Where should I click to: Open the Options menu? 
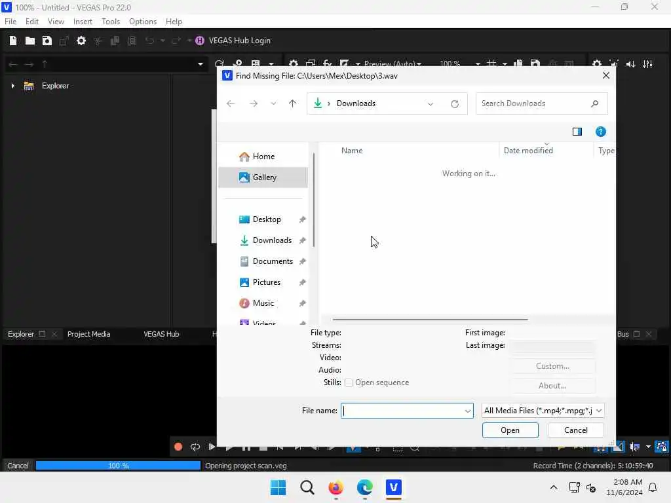pyautogui.click(x=142, y=22)
